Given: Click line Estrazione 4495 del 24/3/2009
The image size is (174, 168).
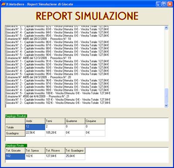Looking at the screenshot, I should pyautogui.click(x=38, y=77).
